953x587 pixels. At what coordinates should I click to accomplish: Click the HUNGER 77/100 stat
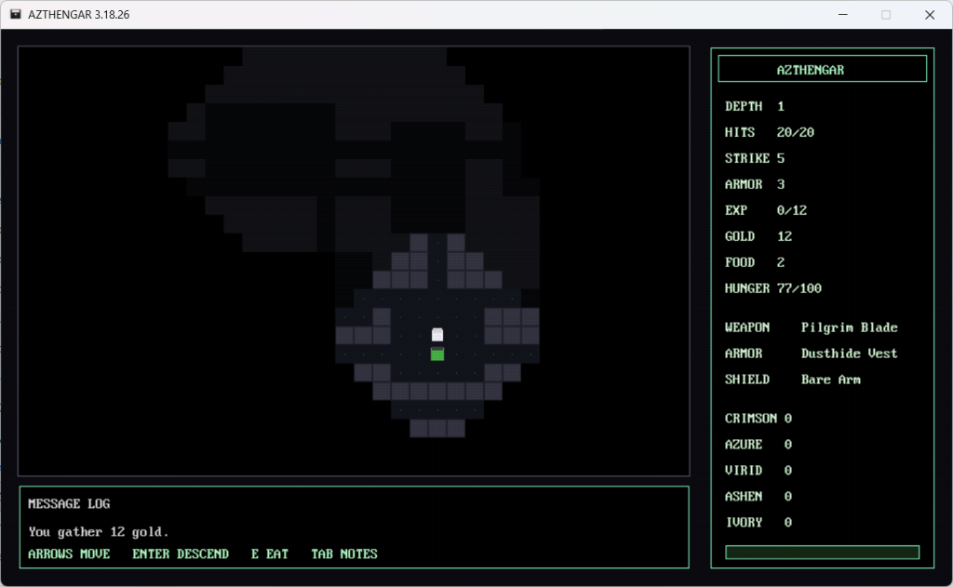point(772,288)
